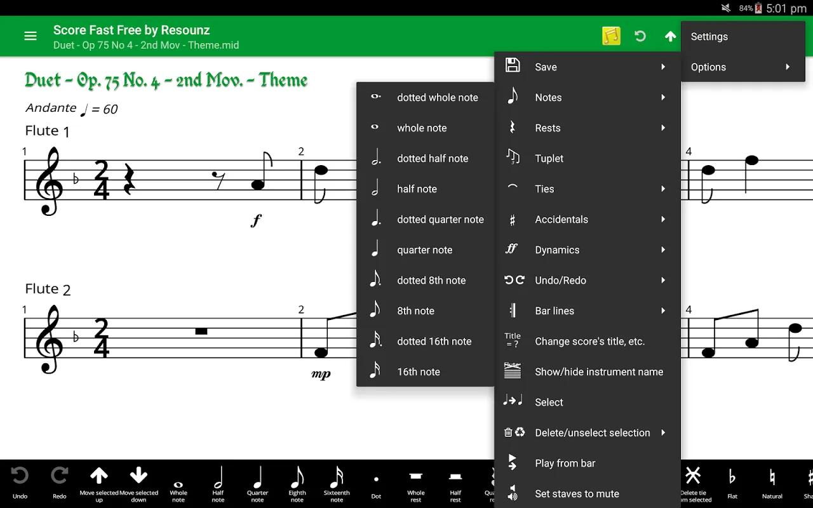Screen dimensions: 813x508
Task: Choose Play from bar
Action: tap(588, 463)
